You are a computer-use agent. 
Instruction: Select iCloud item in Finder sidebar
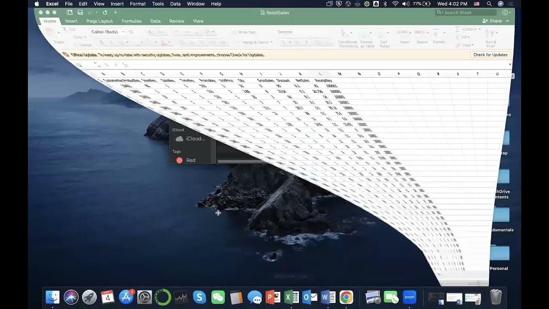point(191,139)
